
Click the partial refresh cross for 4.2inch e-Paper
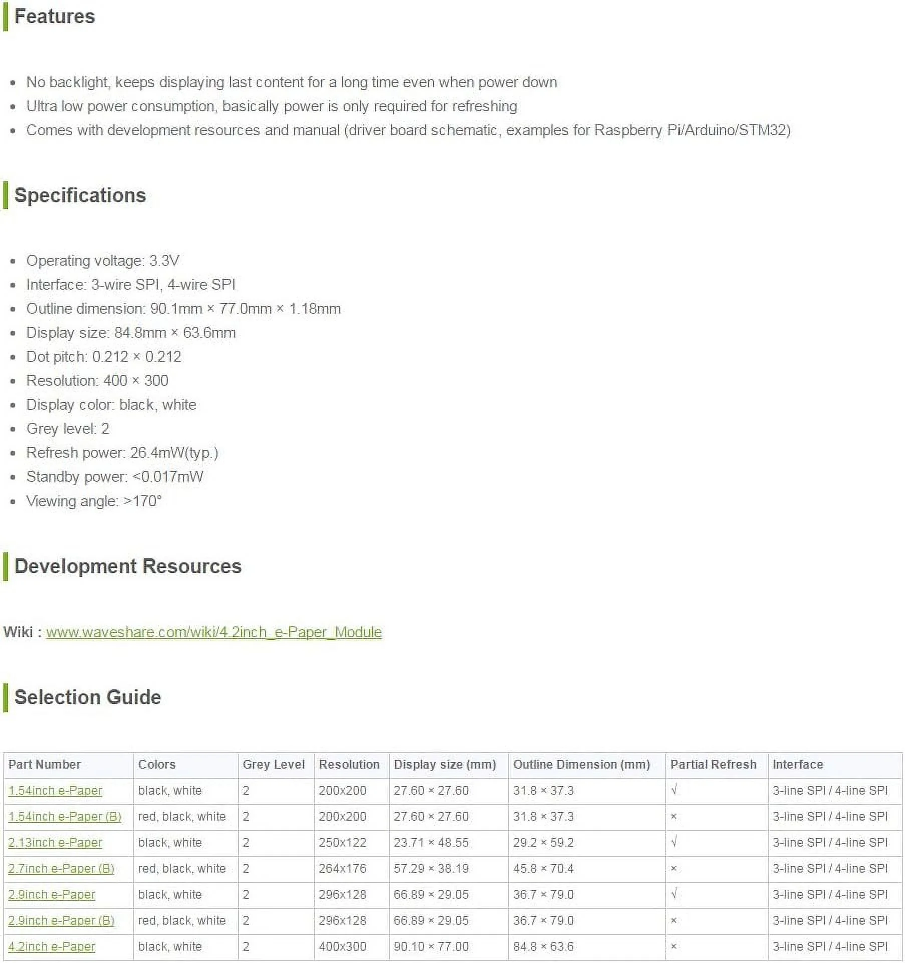pos(674,947)
